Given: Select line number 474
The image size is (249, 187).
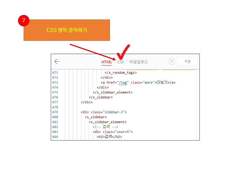Looking at the screenshot, I should pyautogui.click(x=55, y=88).
